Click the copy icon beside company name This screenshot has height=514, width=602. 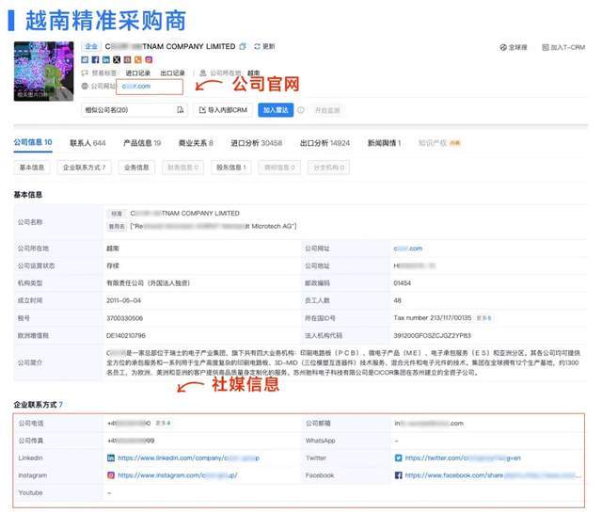243,46
